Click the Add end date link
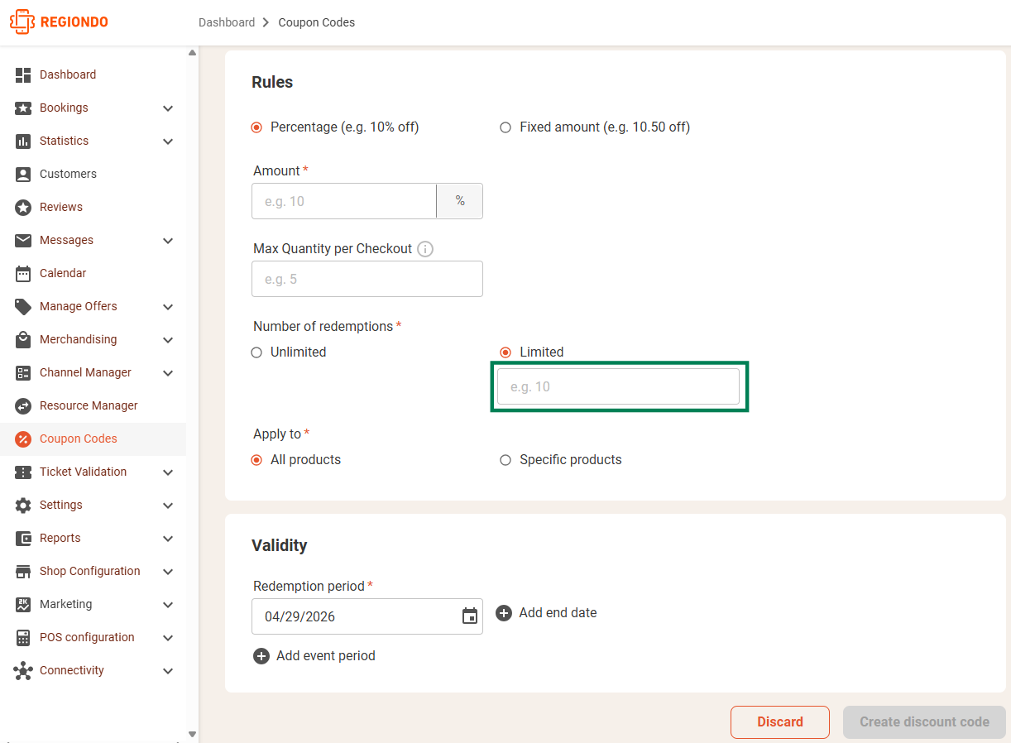This screenshot has height=743, width=1011. [558, 613]
